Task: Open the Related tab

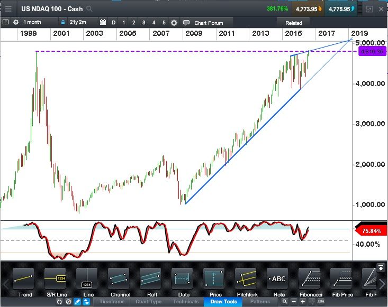Action: point(293,23)
